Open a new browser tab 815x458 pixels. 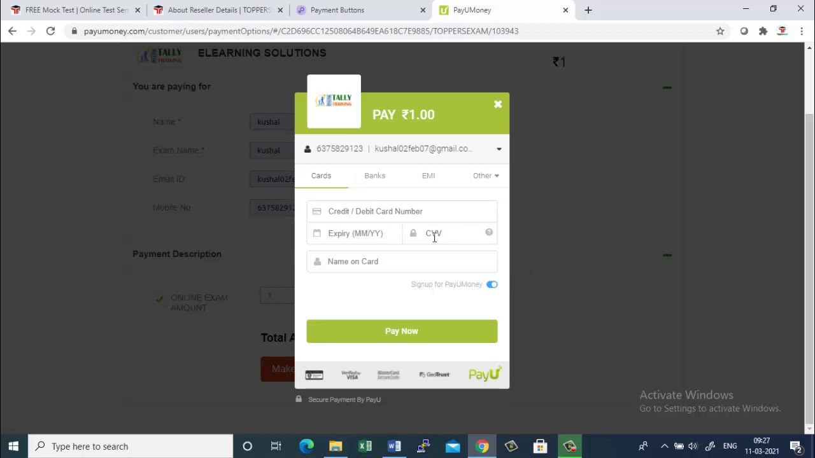coord(588,10)
